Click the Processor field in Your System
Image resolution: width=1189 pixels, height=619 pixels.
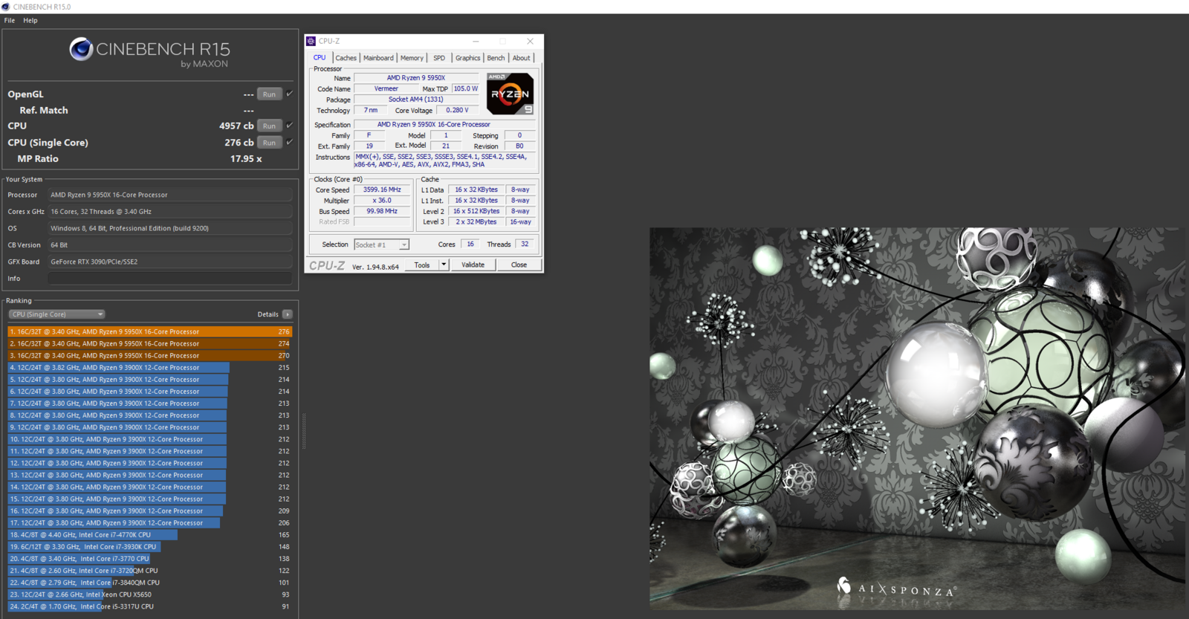coord(170,195)
